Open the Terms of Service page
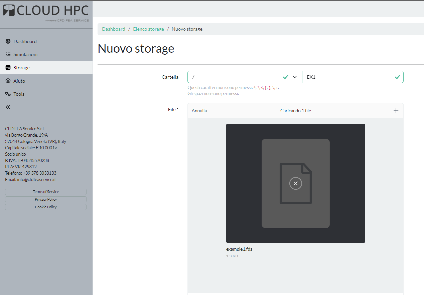 click(x=45, y=191)
